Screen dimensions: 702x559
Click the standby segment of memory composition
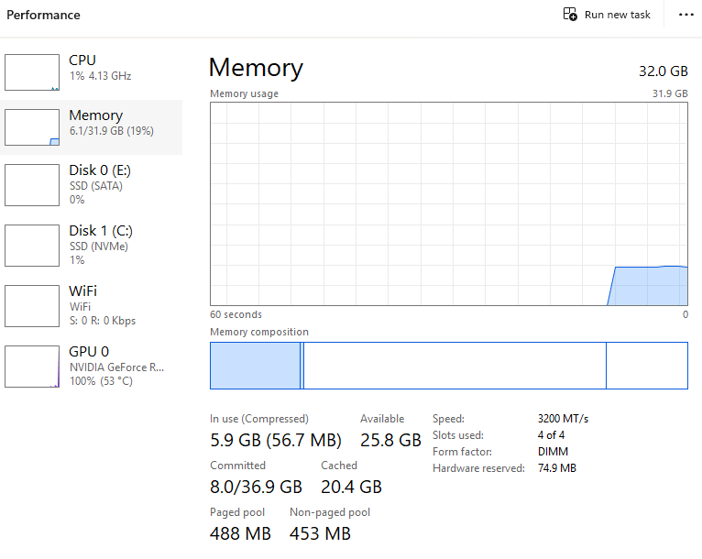tap(454, 366)
